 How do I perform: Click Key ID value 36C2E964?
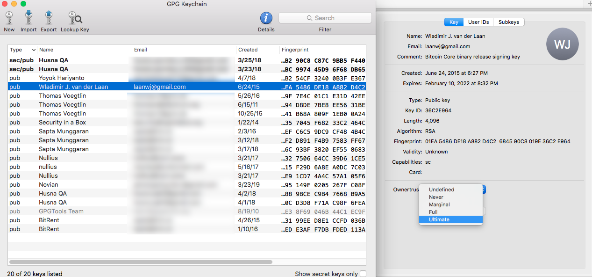click(438, 110)
